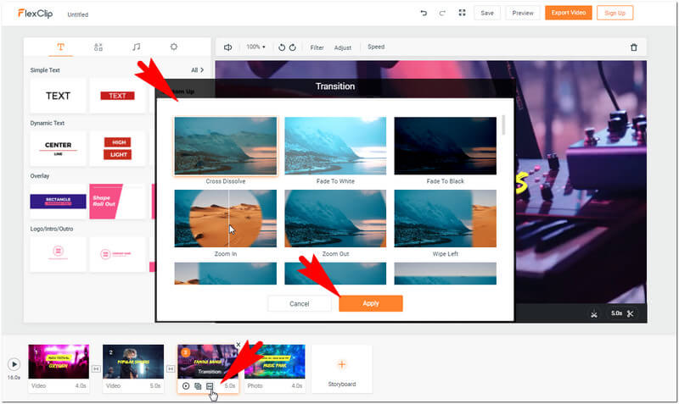Play clip 3 preview icon
Screen dimensions: 679x404
[x=186, y=386]
